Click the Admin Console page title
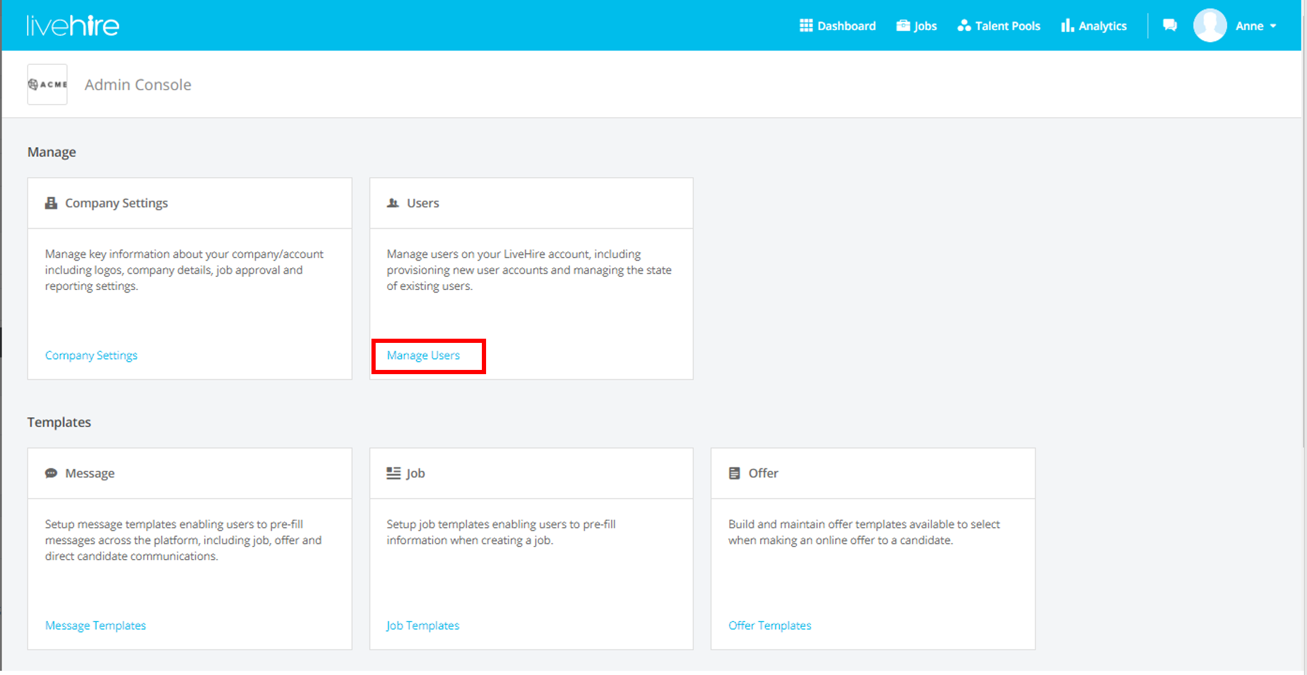The image size is (1307, 675). [138, 85]
